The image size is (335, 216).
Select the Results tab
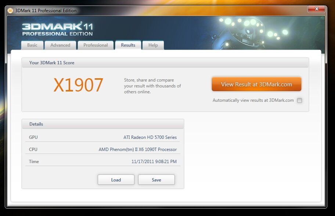tap(128, 45)
